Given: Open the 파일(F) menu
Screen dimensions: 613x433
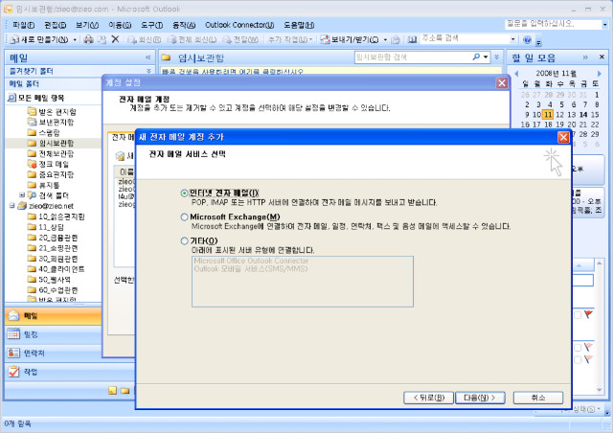Looking at the screenshot, I should (23, 25).
